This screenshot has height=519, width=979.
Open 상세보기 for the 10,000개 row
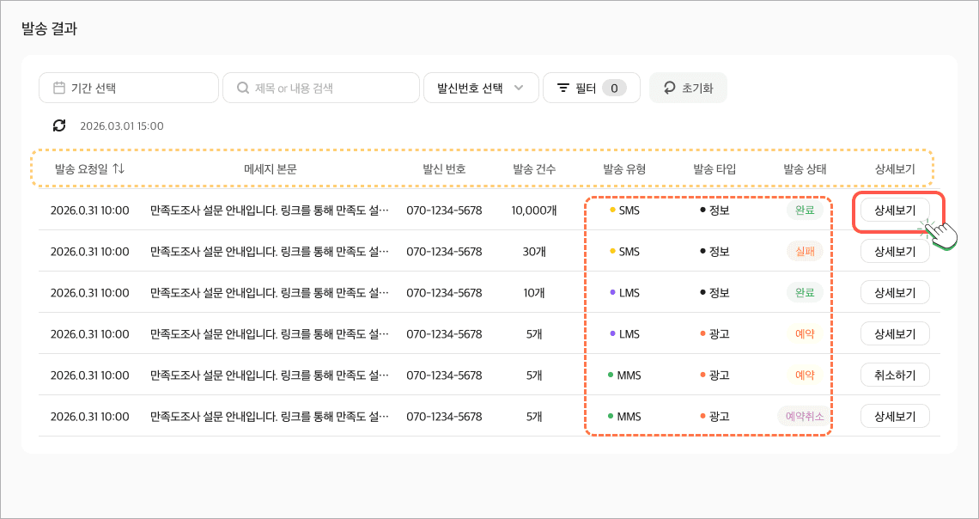(896, 211)
